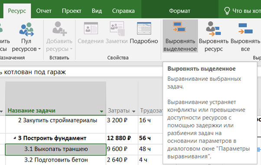This screenshot has width=261, height=165.
Task: Click cost cell 2 640 ₽
Action: (122, 160)
